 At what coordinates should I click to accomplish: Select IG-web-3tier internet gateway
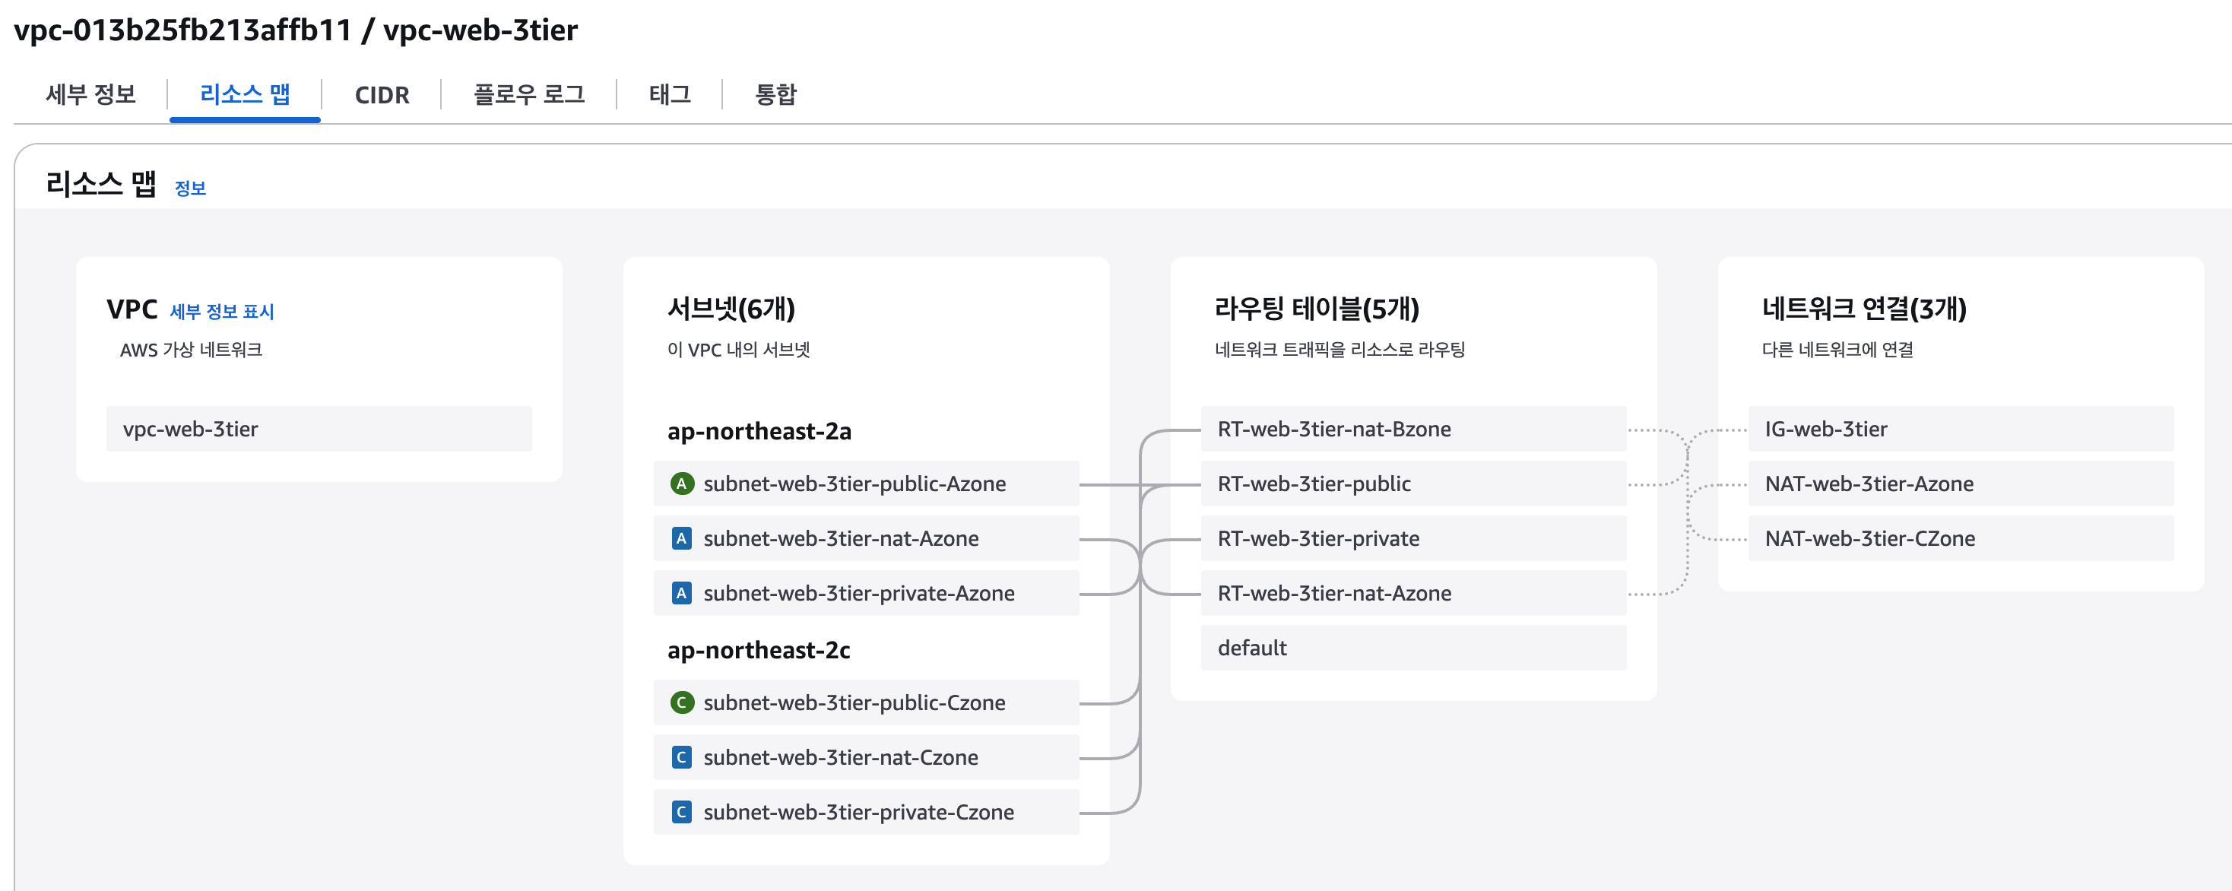1960,429
